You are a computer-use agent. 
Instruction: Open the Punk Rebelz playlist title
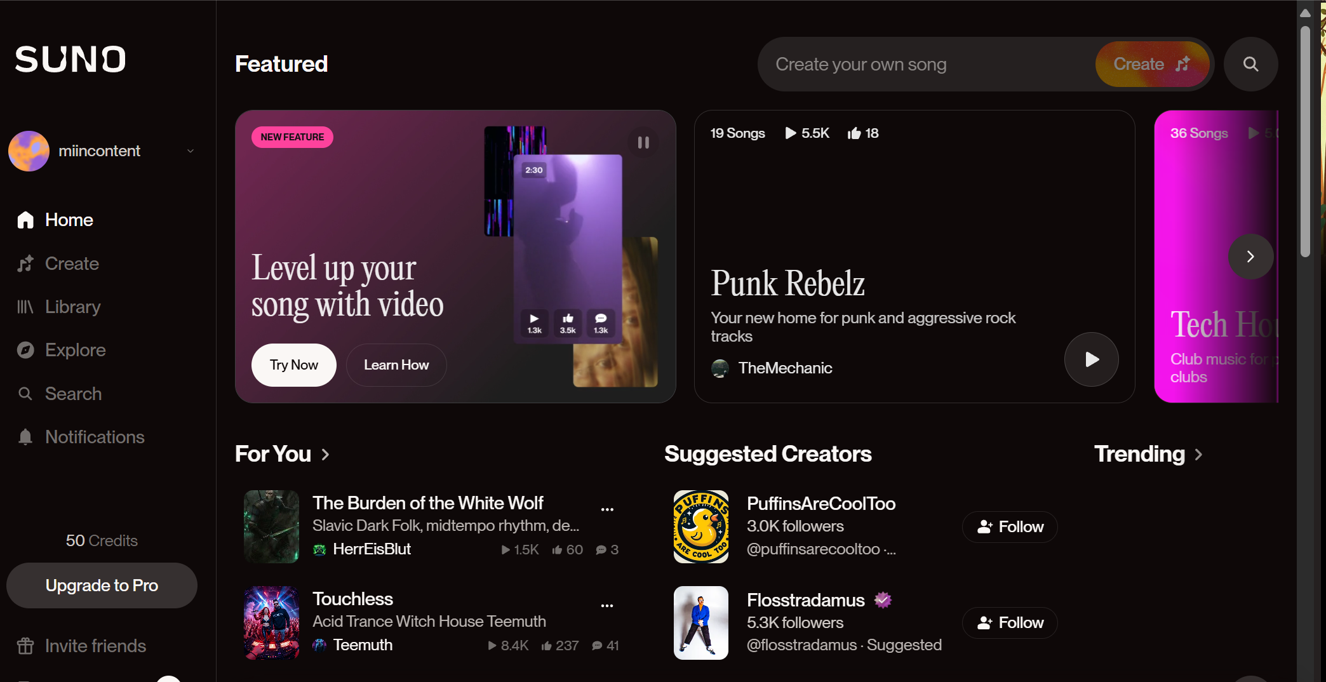[787, 283]
